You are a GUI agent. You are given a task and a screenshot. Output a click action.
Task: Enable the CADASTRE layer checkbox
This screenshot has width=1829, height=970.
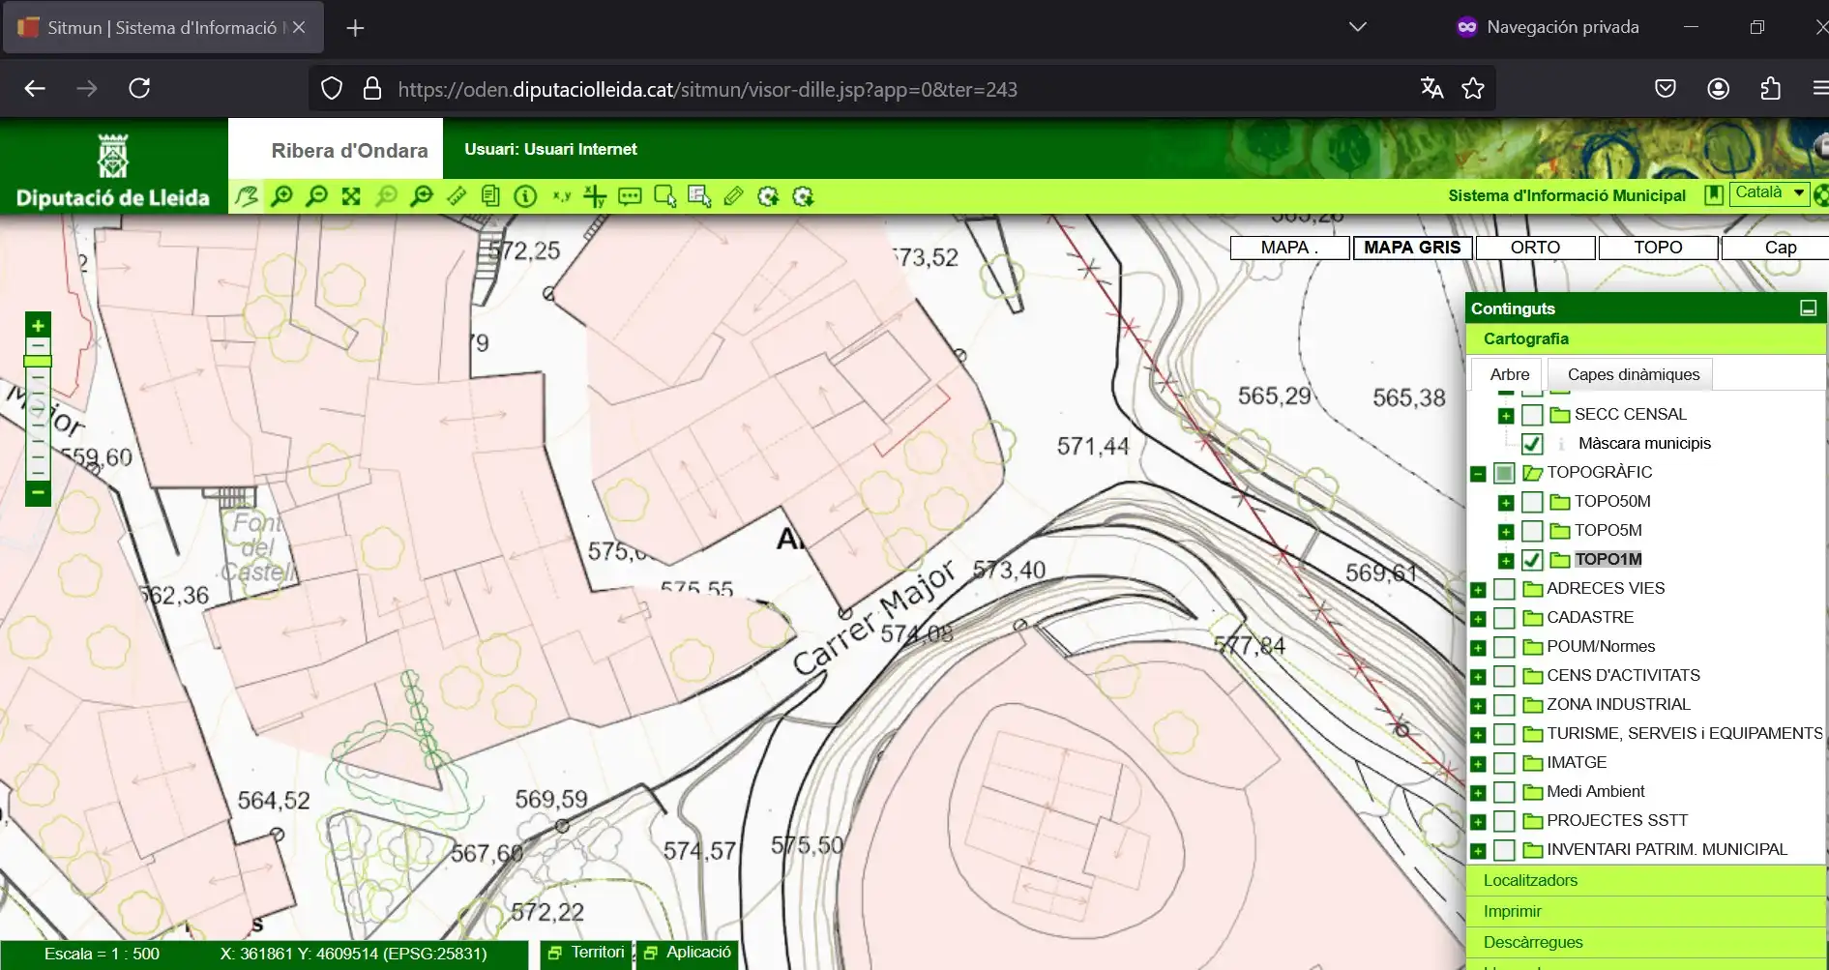[1504, 618]
